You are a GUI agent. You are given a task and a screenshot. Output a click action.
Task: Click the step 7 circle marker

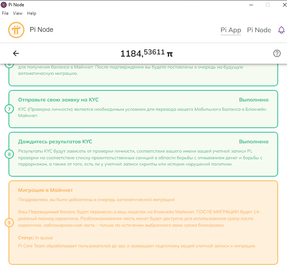(x=9, y=109)
